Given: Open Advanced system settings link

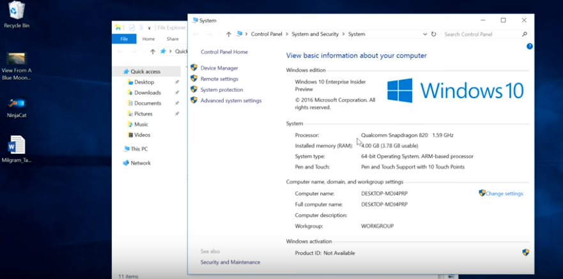Looking at the screenshot, I should (x=231, y=100).
